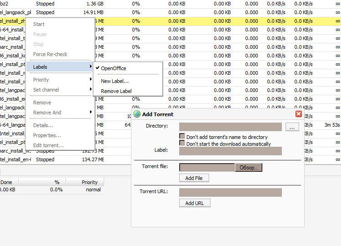This screenshot has width=341, height=246.
Task: Focus the Torrent file path field
Action: tap(207, 168)
